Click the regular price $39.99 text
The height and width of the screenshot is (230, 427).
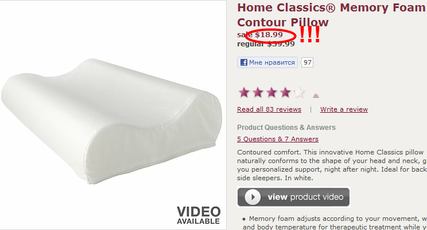pos(266,44)
